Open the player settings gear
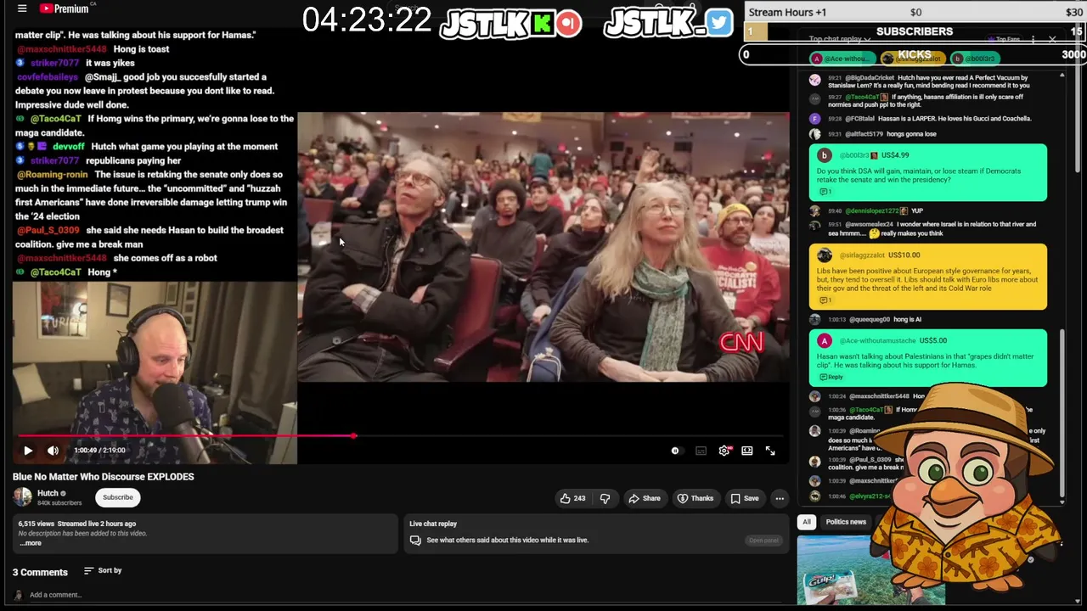Screen dimensions: 1087x611 pos(724,451)
